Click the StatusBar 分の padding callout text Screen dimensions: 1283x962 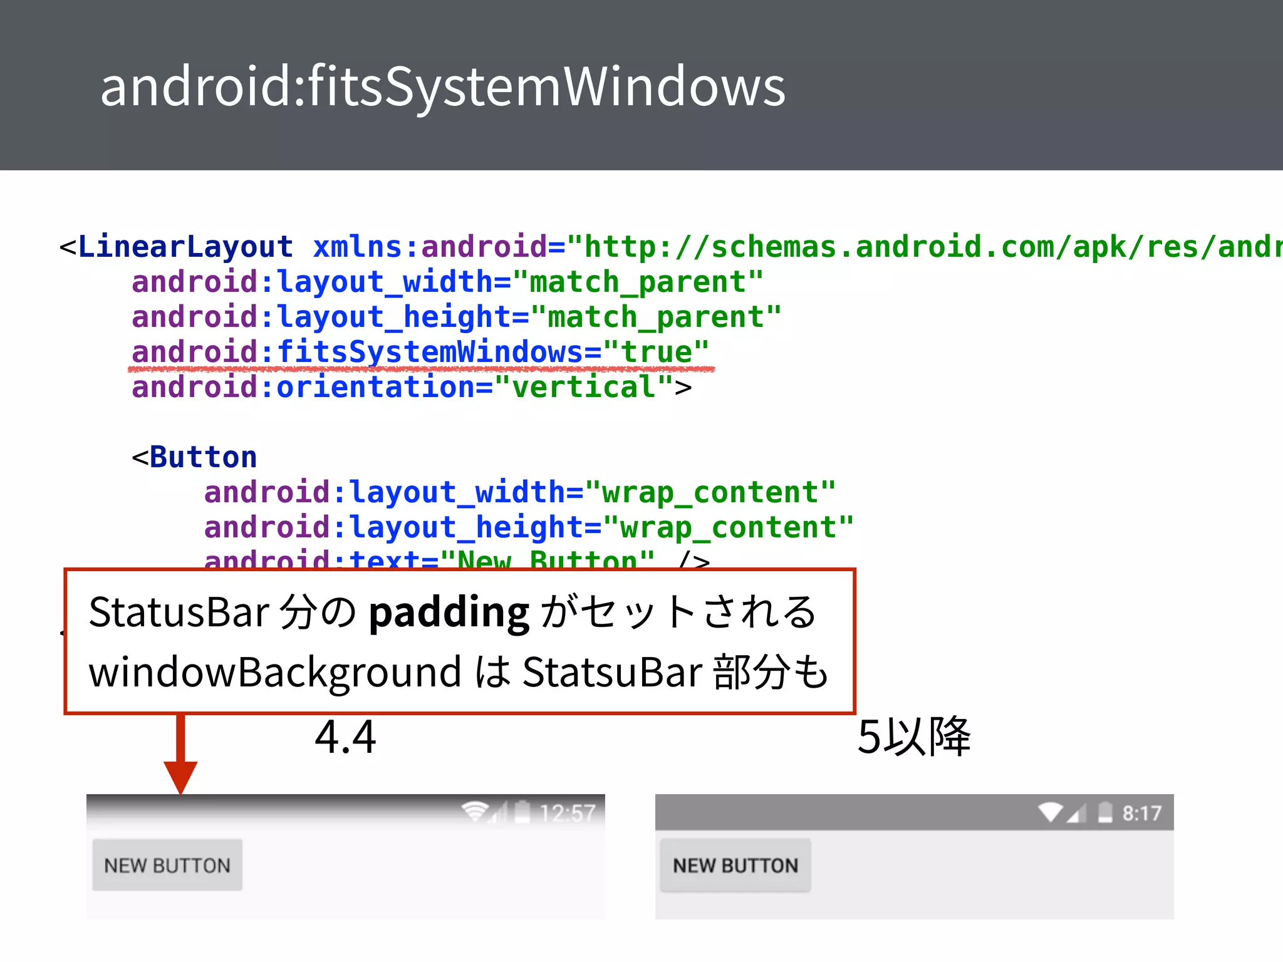click(452, 612)
